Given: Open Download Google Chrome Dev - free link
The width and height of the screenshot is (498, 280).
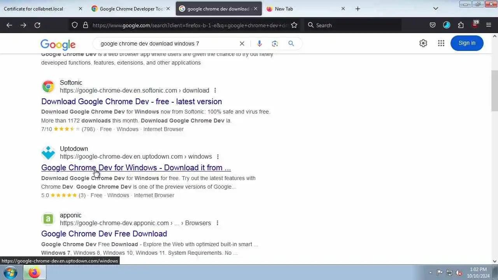Looking at the screenshot, I should click(x=132, y=101).
